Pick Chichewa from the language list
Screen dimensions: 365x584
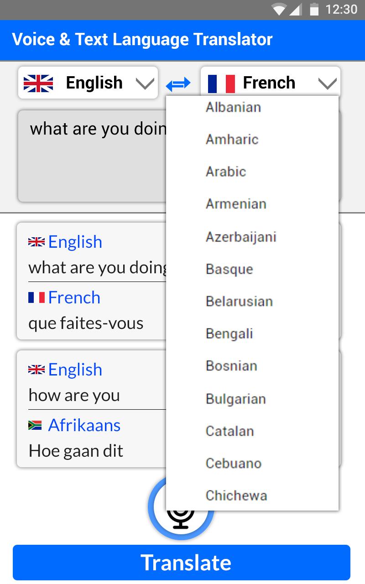click(252, 495)
